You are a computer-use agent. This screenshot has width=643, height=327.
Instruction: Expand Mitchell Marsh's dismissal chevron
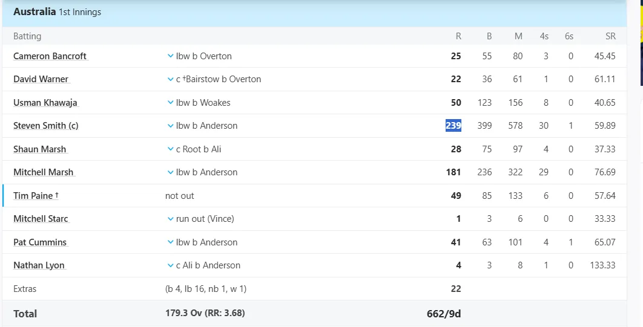(x=170, y=172)
